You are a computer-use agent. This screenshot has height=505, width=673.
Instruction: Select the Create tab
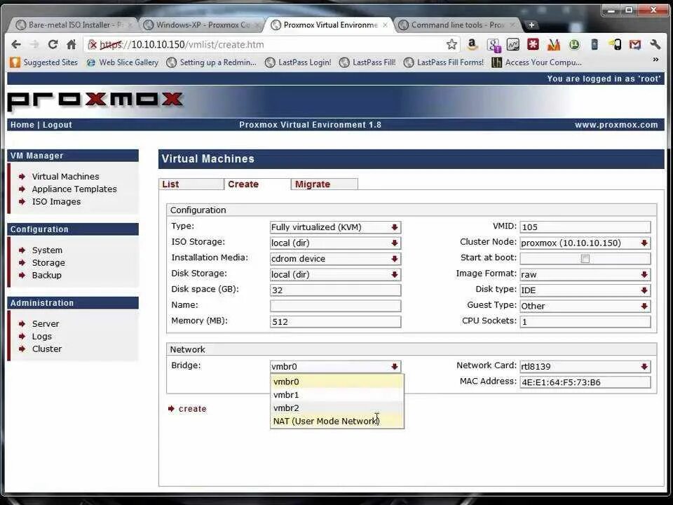coord(257,184)
